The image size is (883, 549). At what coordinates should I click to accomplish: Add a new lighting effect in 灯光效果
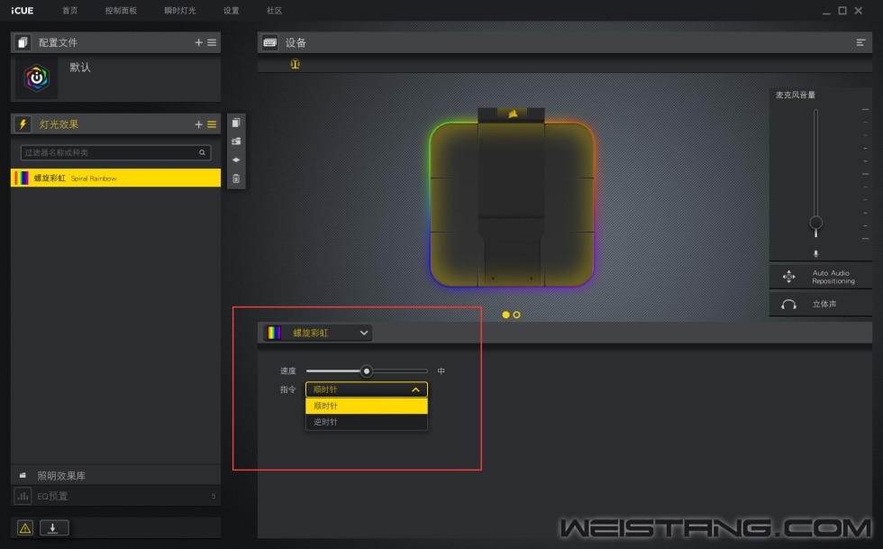[198, 124]
